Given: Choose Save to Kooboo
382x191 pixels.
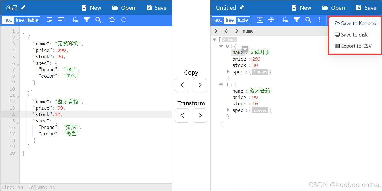Looking at the screenshot, I should click(355, 23).
